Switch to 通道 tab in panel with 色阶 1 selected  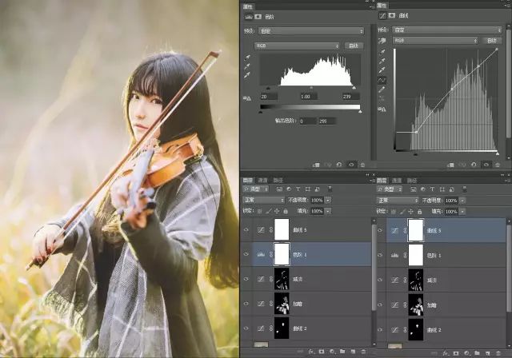tap(265, 181)
